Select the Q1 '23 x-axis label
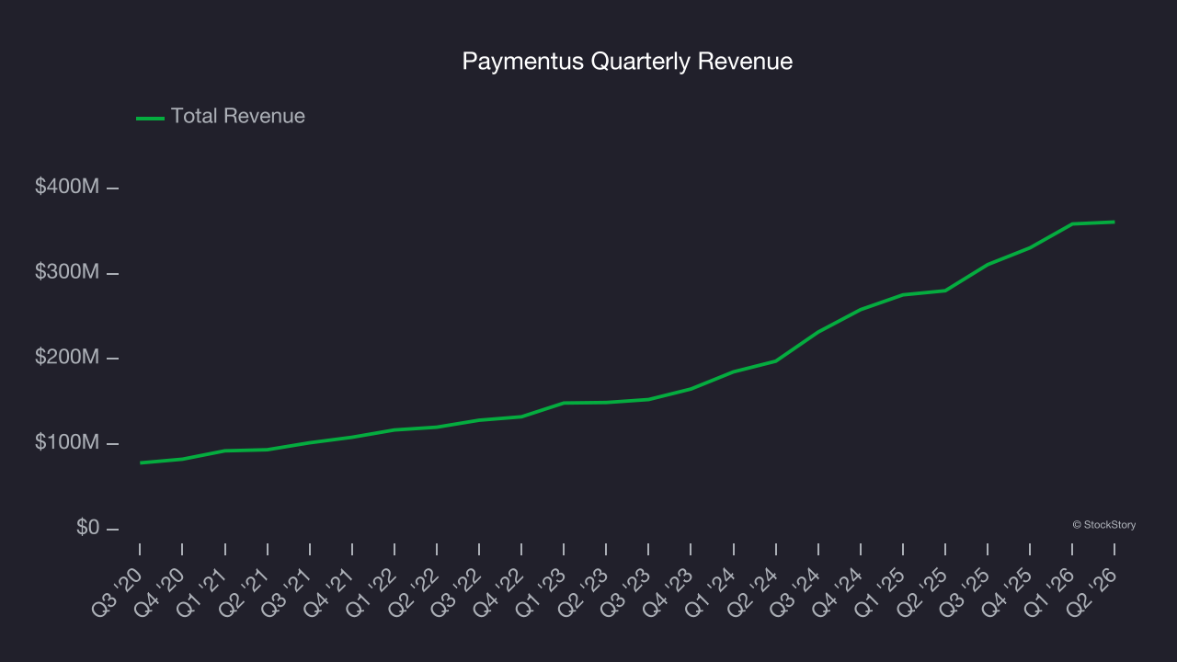Viewport: 1177px width, 662px height. coord(540,590)
